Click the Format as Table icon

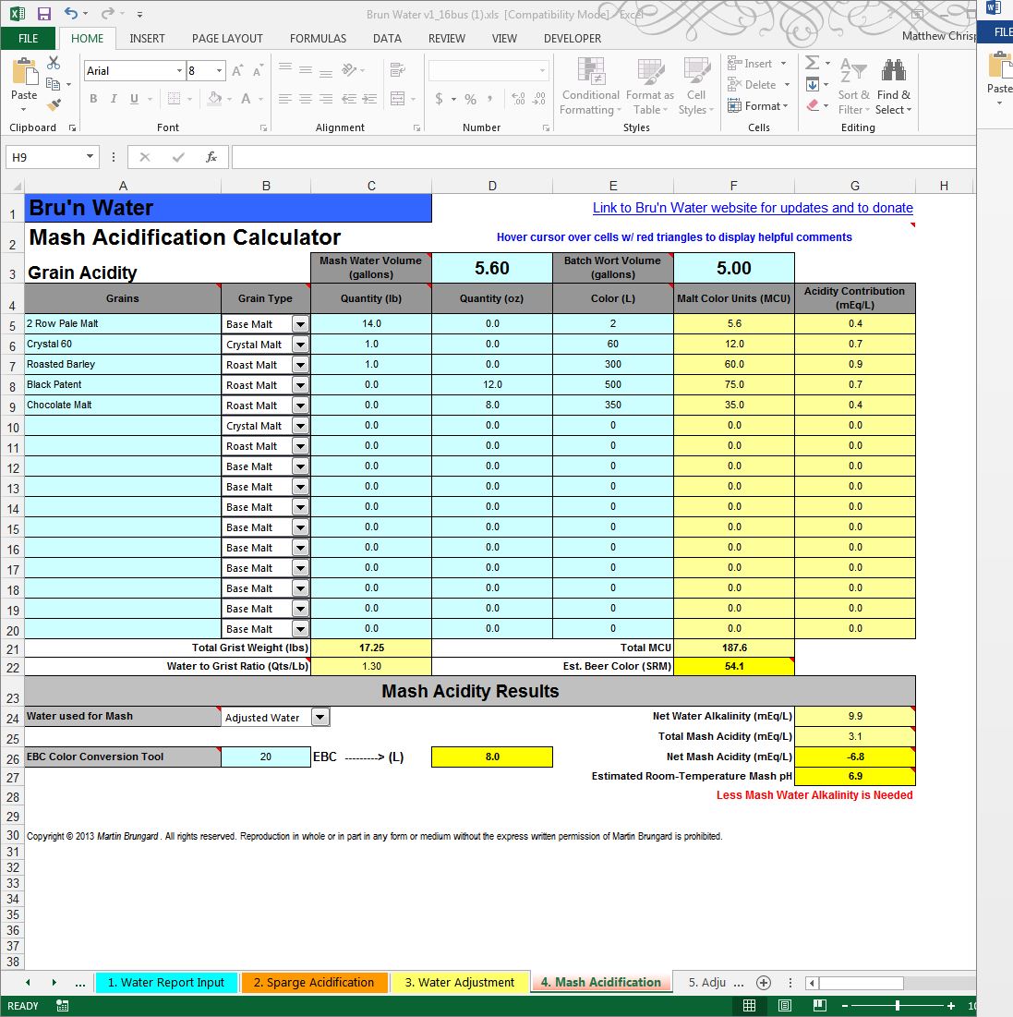click(650, 88)
